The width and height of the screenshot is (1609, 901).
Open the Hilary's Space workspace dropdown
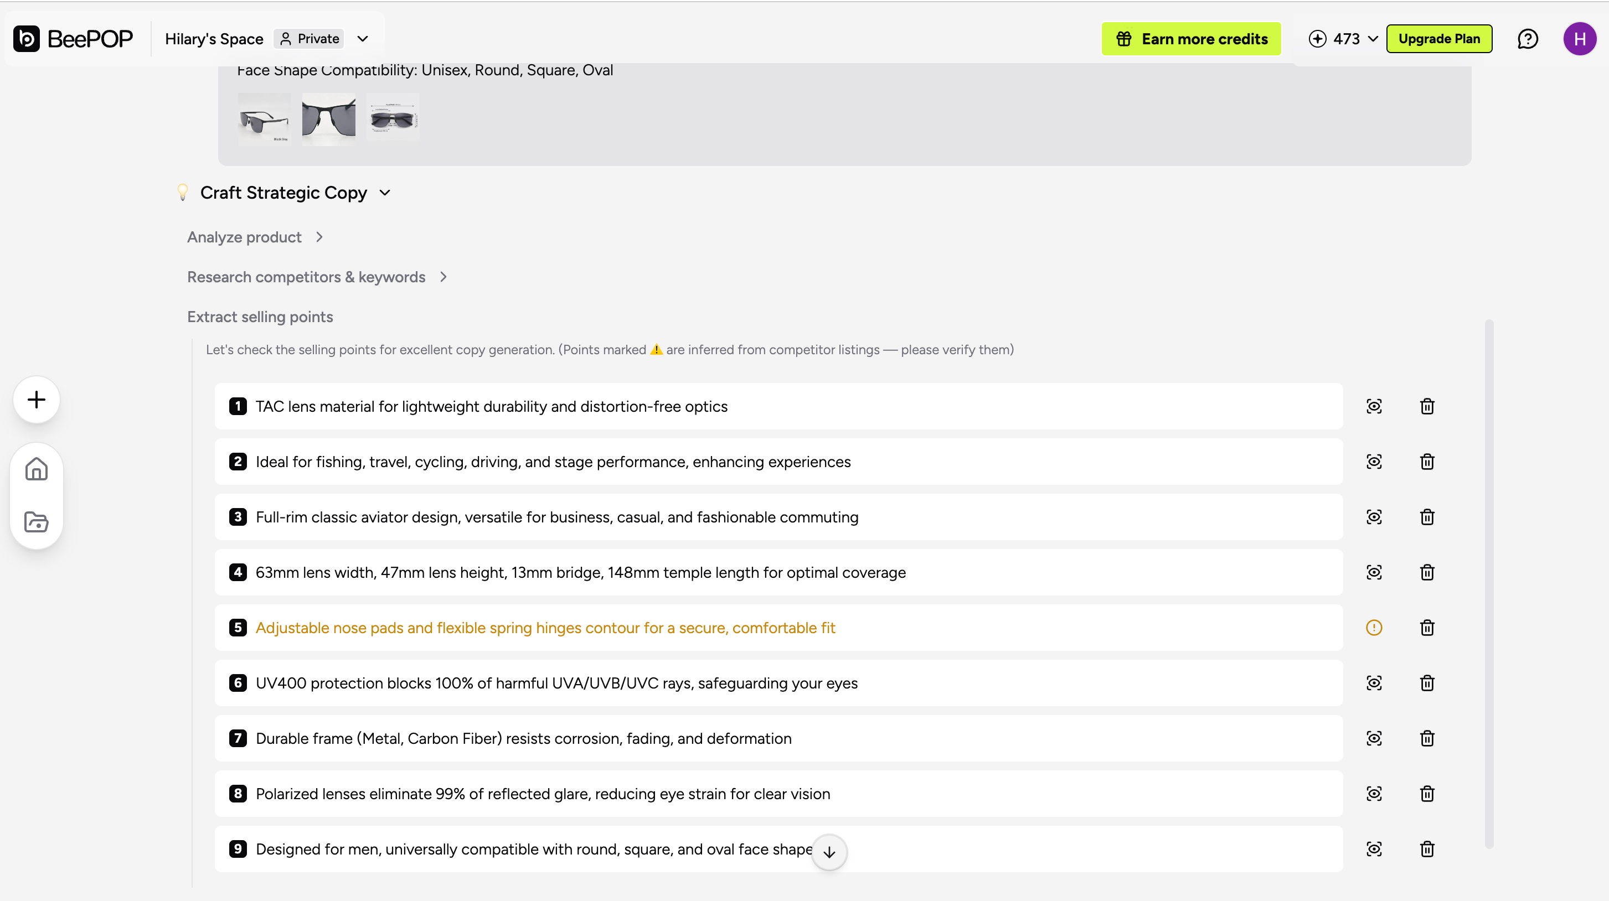pos(362,39)
